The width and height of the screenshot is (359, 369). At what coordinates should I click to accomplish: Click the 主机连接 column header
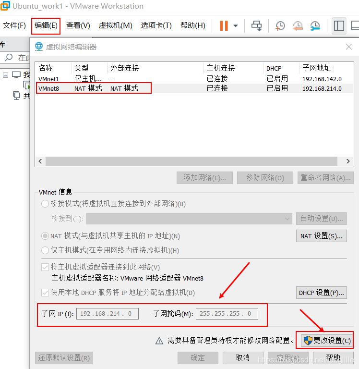(233, 68)
